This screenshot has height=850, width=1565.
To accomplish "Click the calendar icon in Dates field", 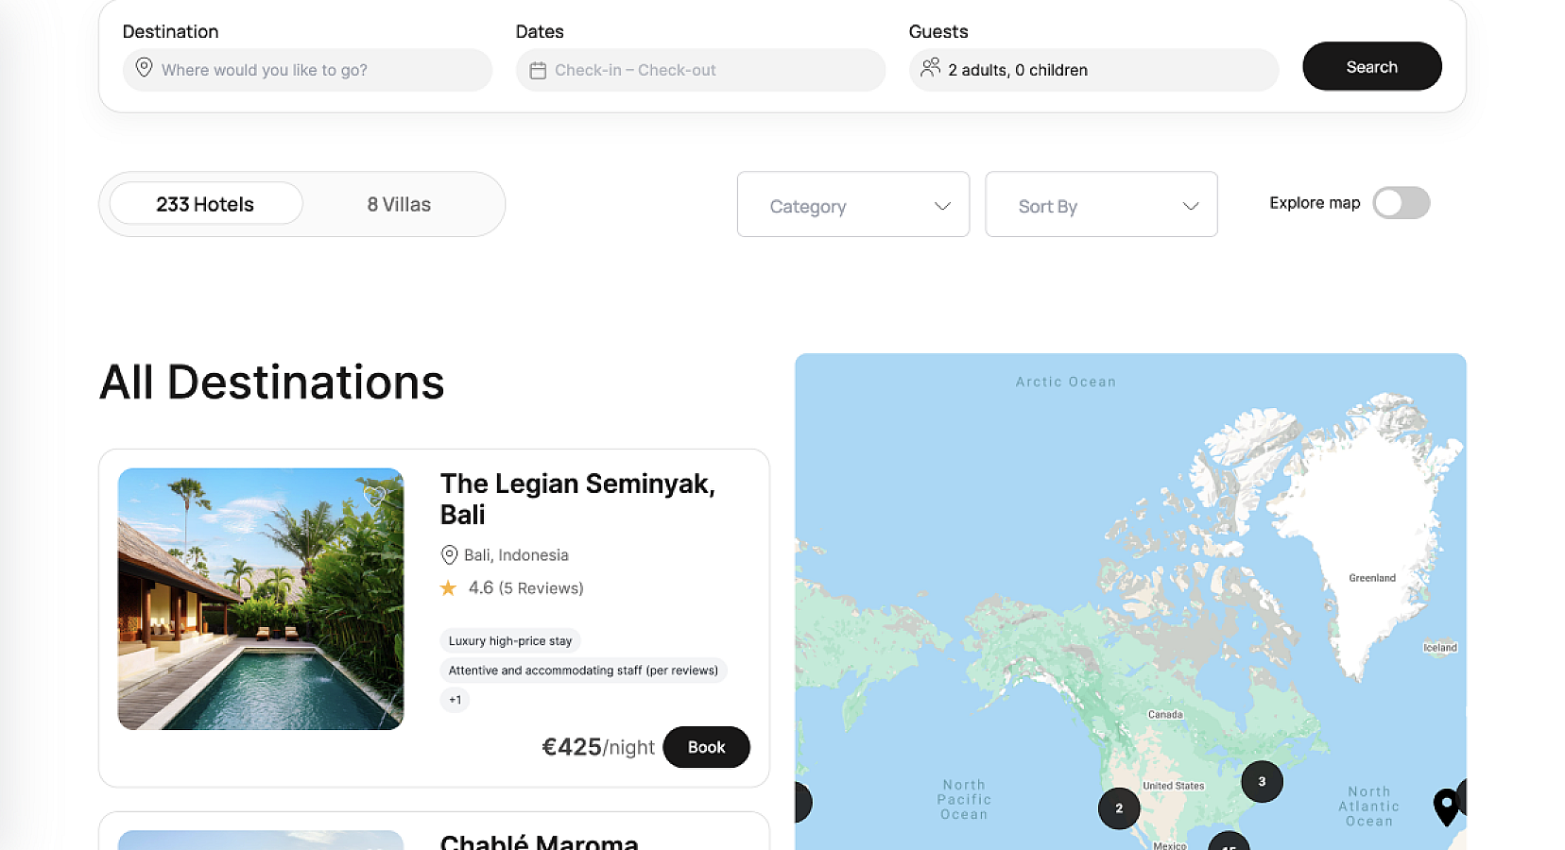I will tap(538, 71).
